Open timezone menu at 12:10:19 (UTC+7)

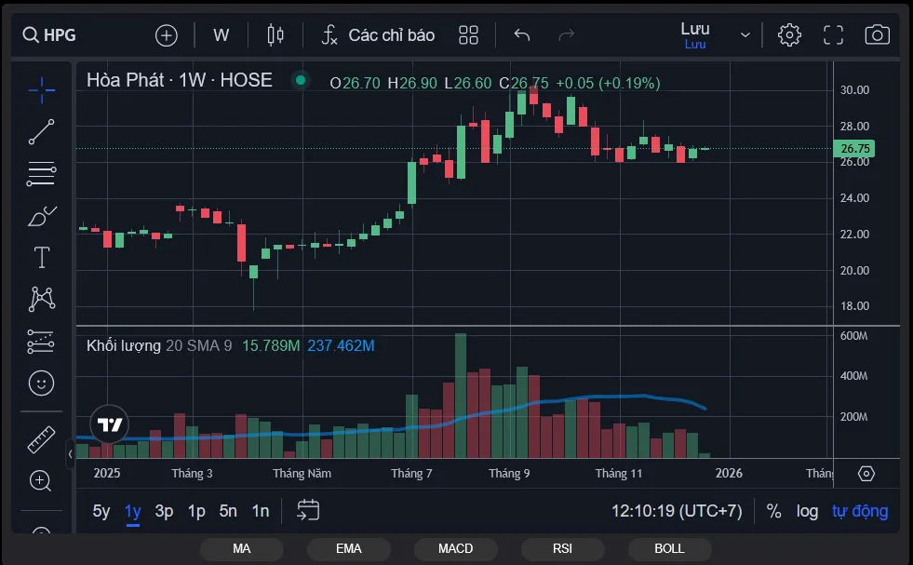click(x=677, y=511)
